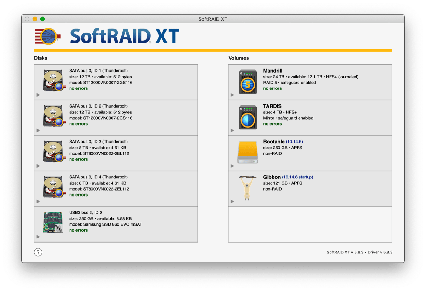Image resolution: width=426 pixels, height=291 pixels.
Task: Select the 'SATA bus 0, ID 1 (Thunderbolt)' text
Action: click(x=98, y=71)
